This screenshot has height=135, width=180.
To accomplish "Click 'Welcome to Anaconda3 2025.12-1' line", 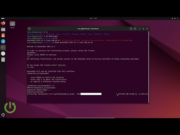I will click(x=41, y=46).
